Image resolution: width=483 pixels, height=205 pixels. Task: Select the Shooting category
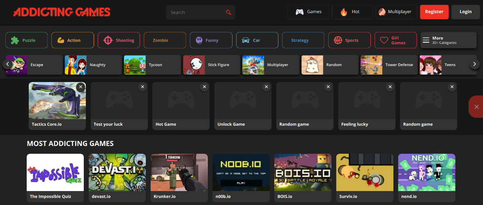tap(119, 40)
